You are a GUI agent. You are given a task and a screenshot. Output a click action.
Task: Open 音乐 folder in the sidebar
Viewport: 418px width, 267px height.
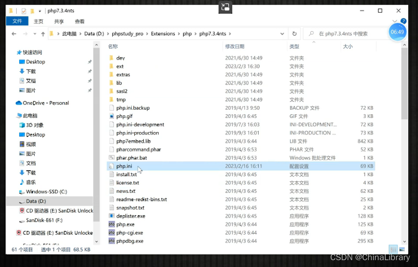click(31, 182)
